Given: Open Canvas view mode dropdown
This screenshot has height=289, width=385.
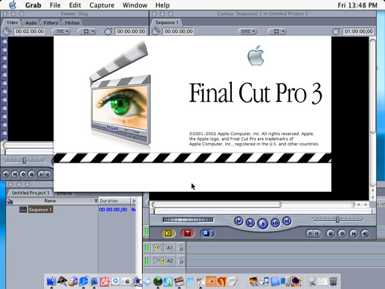Looking at the screenshot, I should [x=277, y=31].
